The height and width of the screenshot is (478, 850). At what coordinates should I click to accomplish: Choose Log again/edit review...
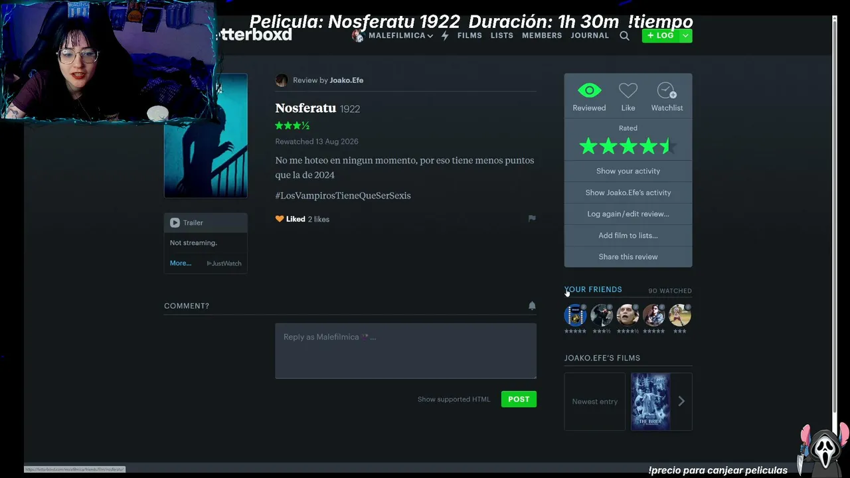click(x=628, y=214)
